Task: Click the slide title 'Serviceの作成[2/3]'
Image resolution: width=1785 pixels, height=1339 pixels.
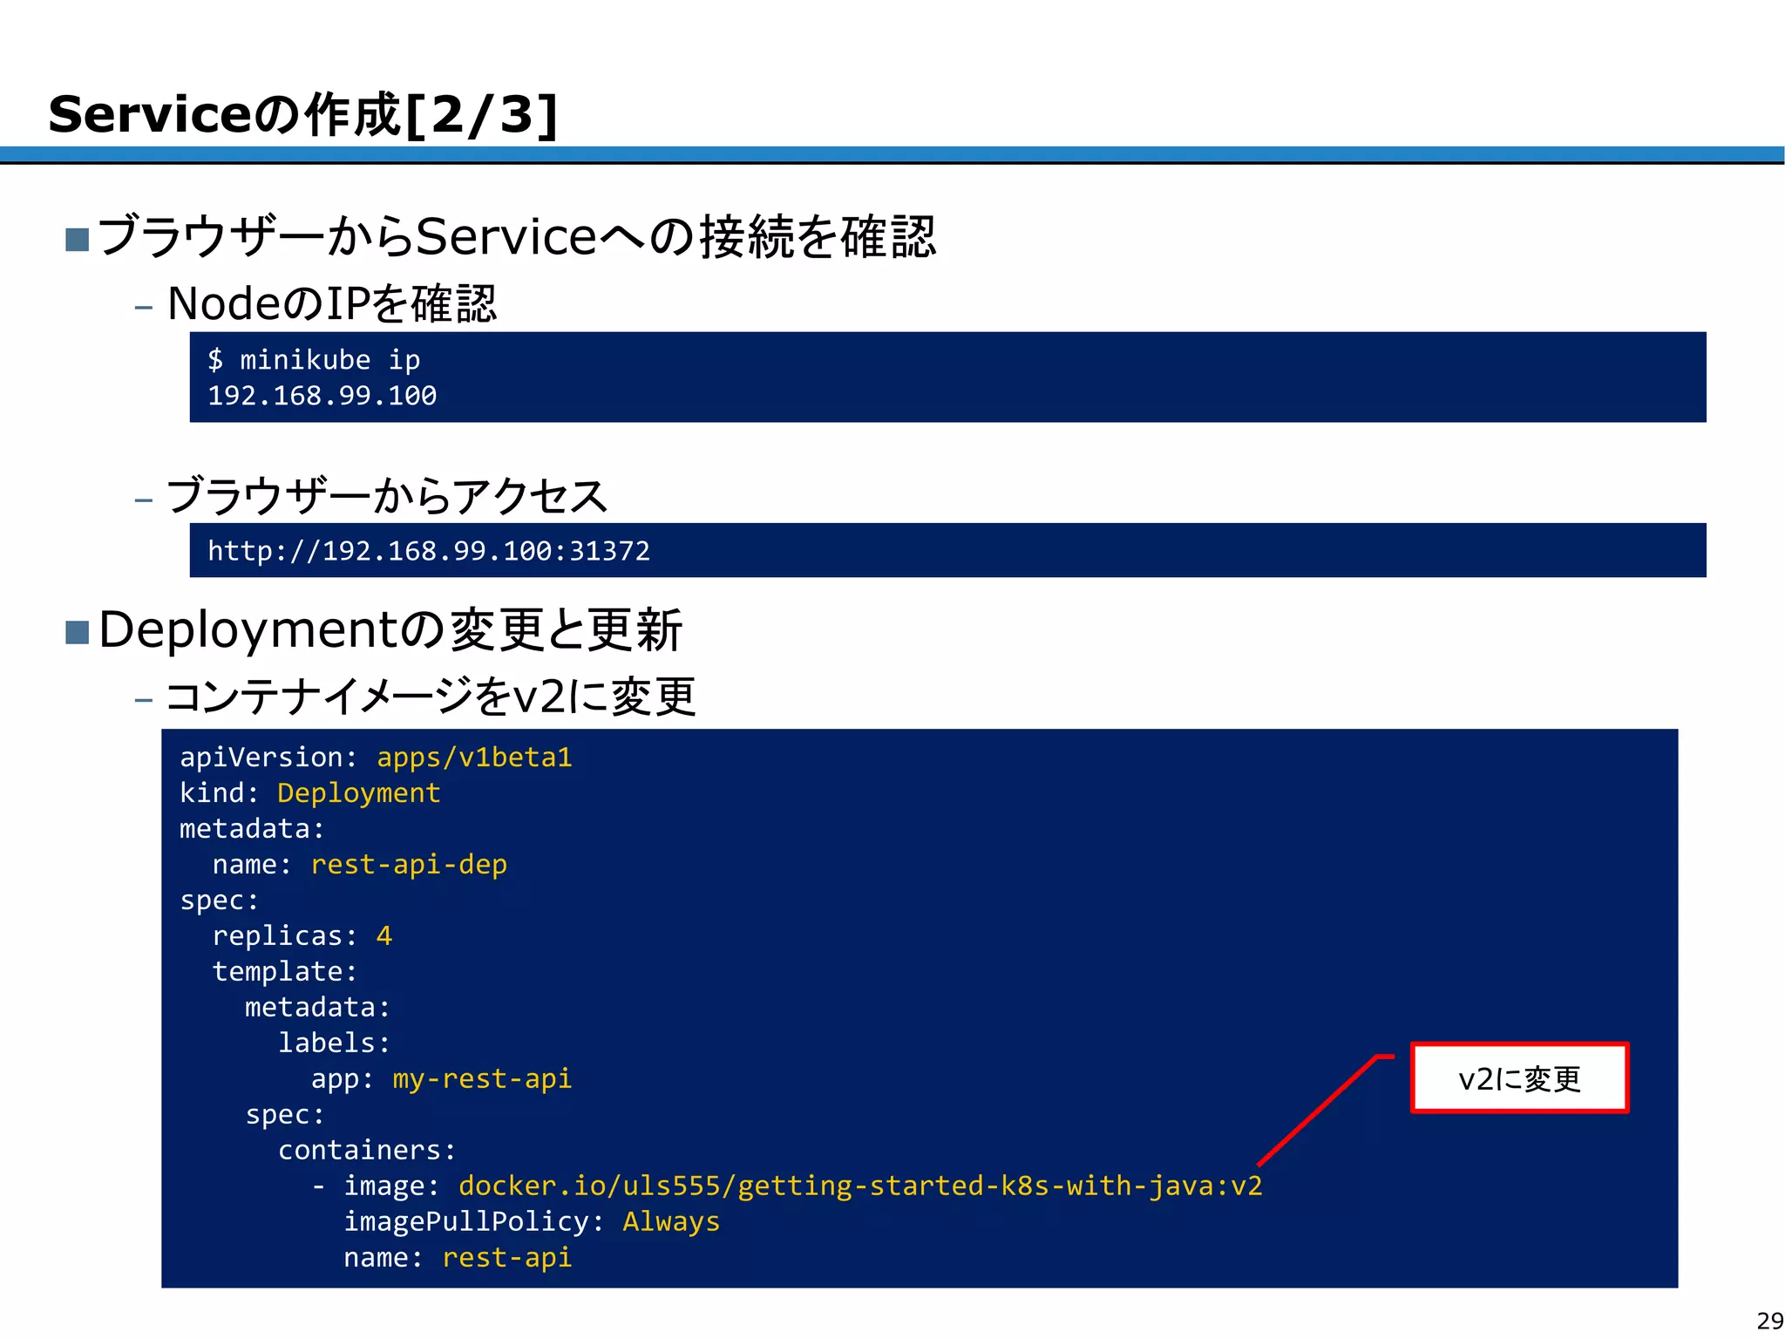Action: click(x=303, y=114)
